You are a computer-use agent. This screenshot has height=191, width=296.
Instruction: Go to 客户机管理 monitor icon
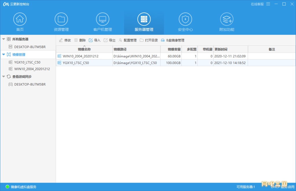tap(102, 19)
